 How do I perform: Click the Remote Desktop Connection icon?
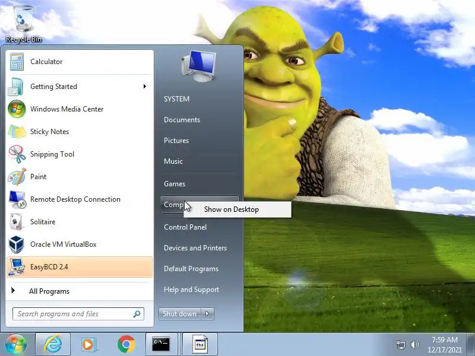[x=17, y=199]
